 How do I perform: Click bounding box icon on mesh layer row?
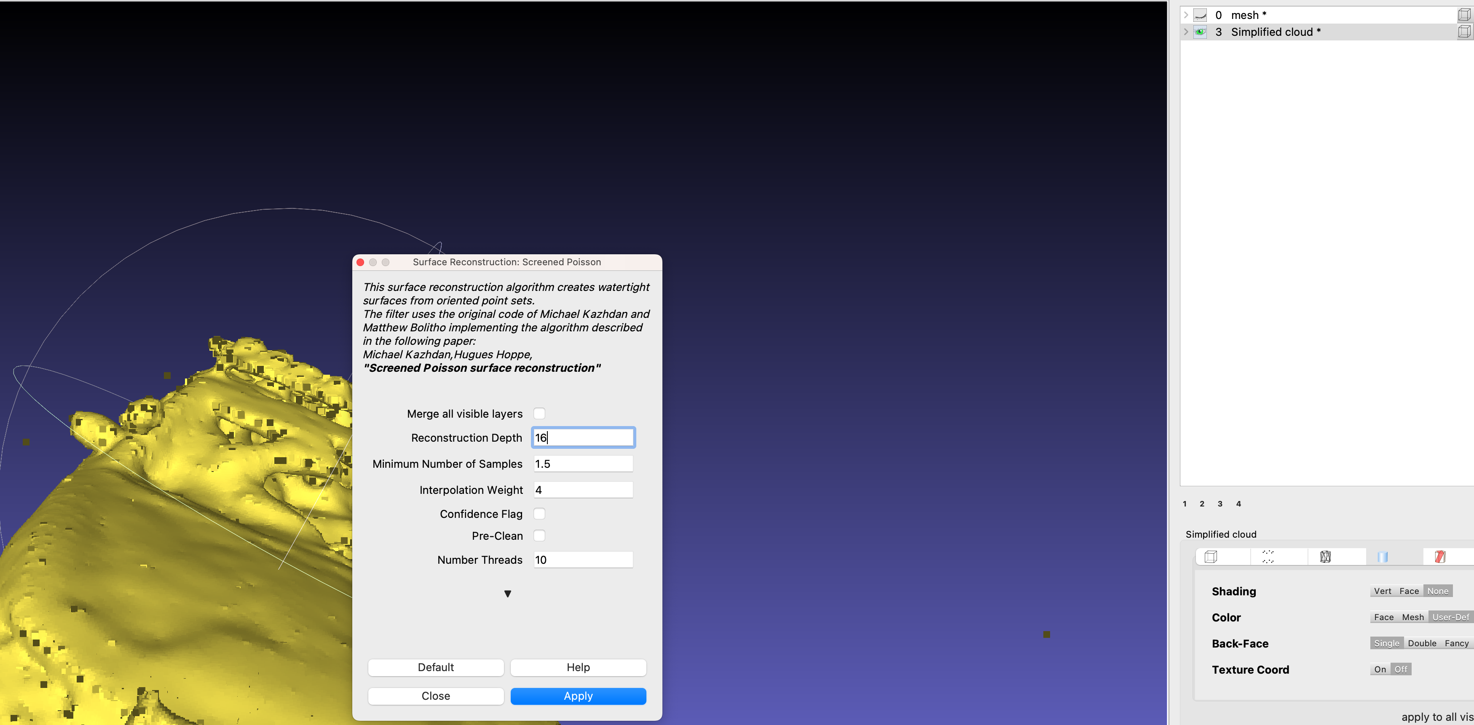(x=1464, y=16)
